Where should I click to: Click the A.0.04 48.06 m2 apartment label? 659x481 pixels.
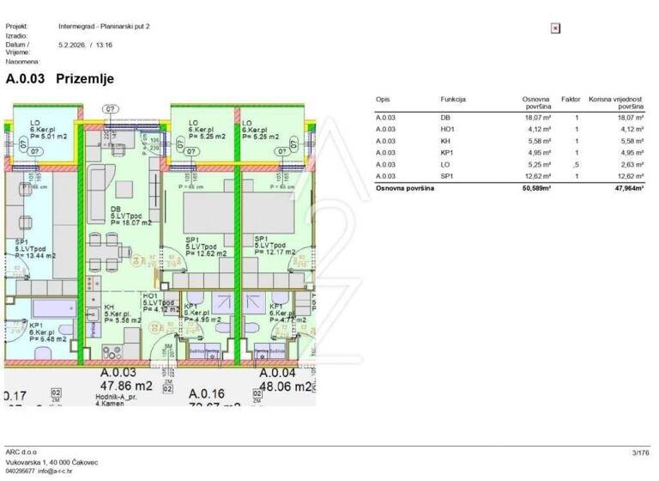285,380
